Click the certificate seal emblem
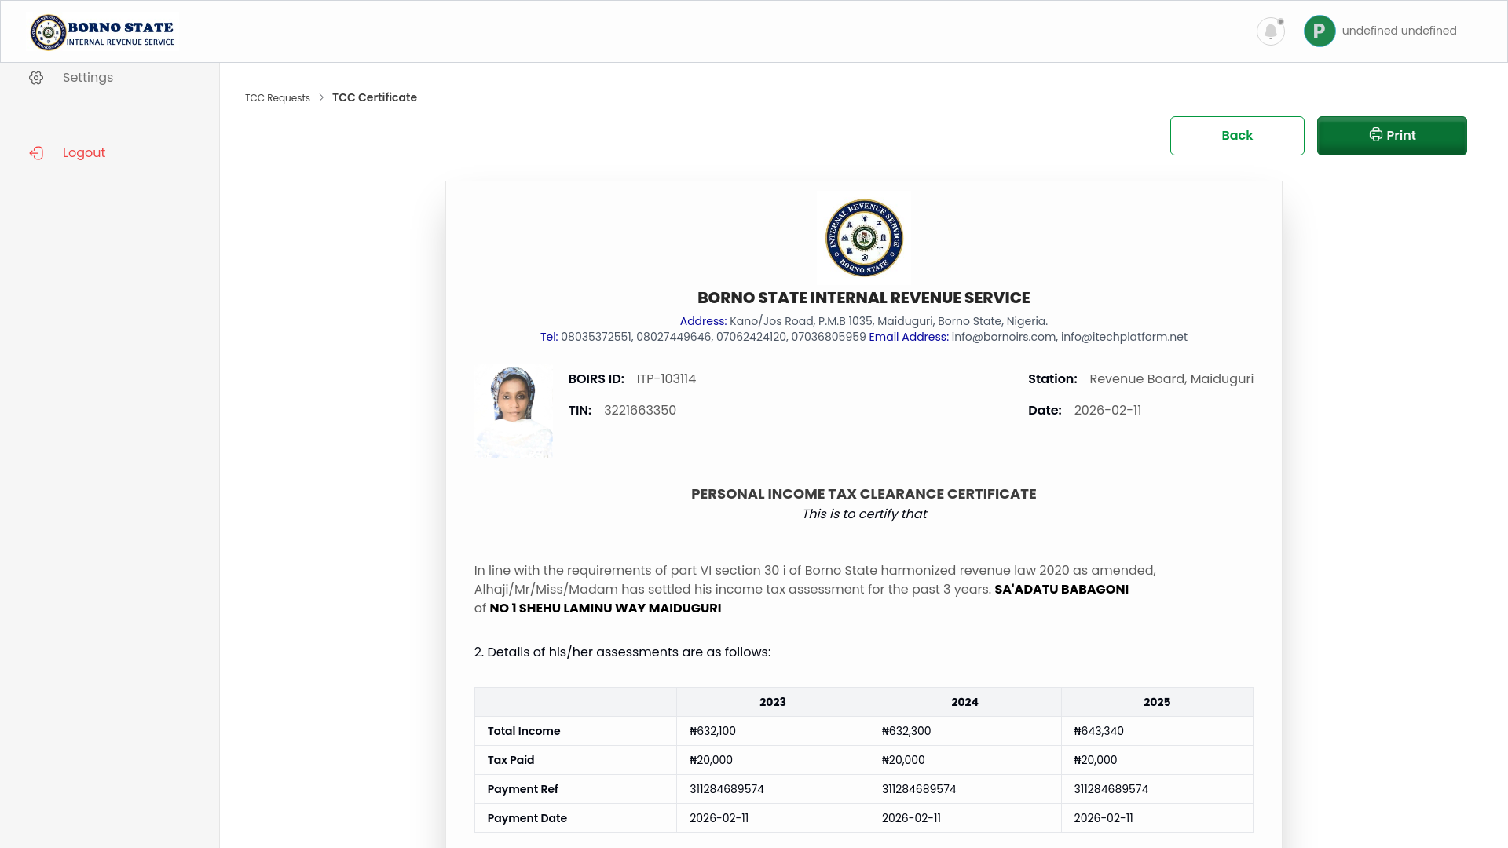Screen dimensions: 1508x848 coord(864,238)
